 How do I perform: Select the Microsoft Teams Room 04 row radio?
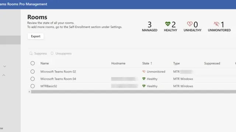32,79
